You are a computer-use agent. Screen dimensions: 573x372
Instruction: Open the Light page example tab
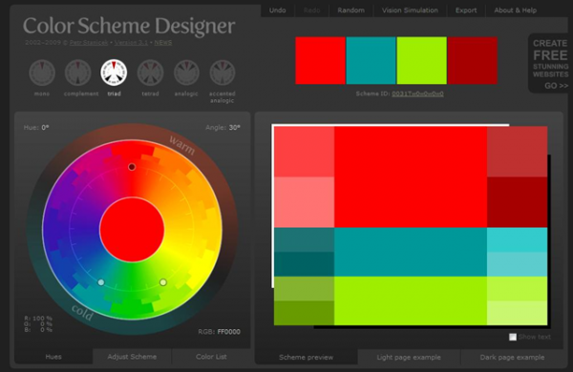(409, 358)
